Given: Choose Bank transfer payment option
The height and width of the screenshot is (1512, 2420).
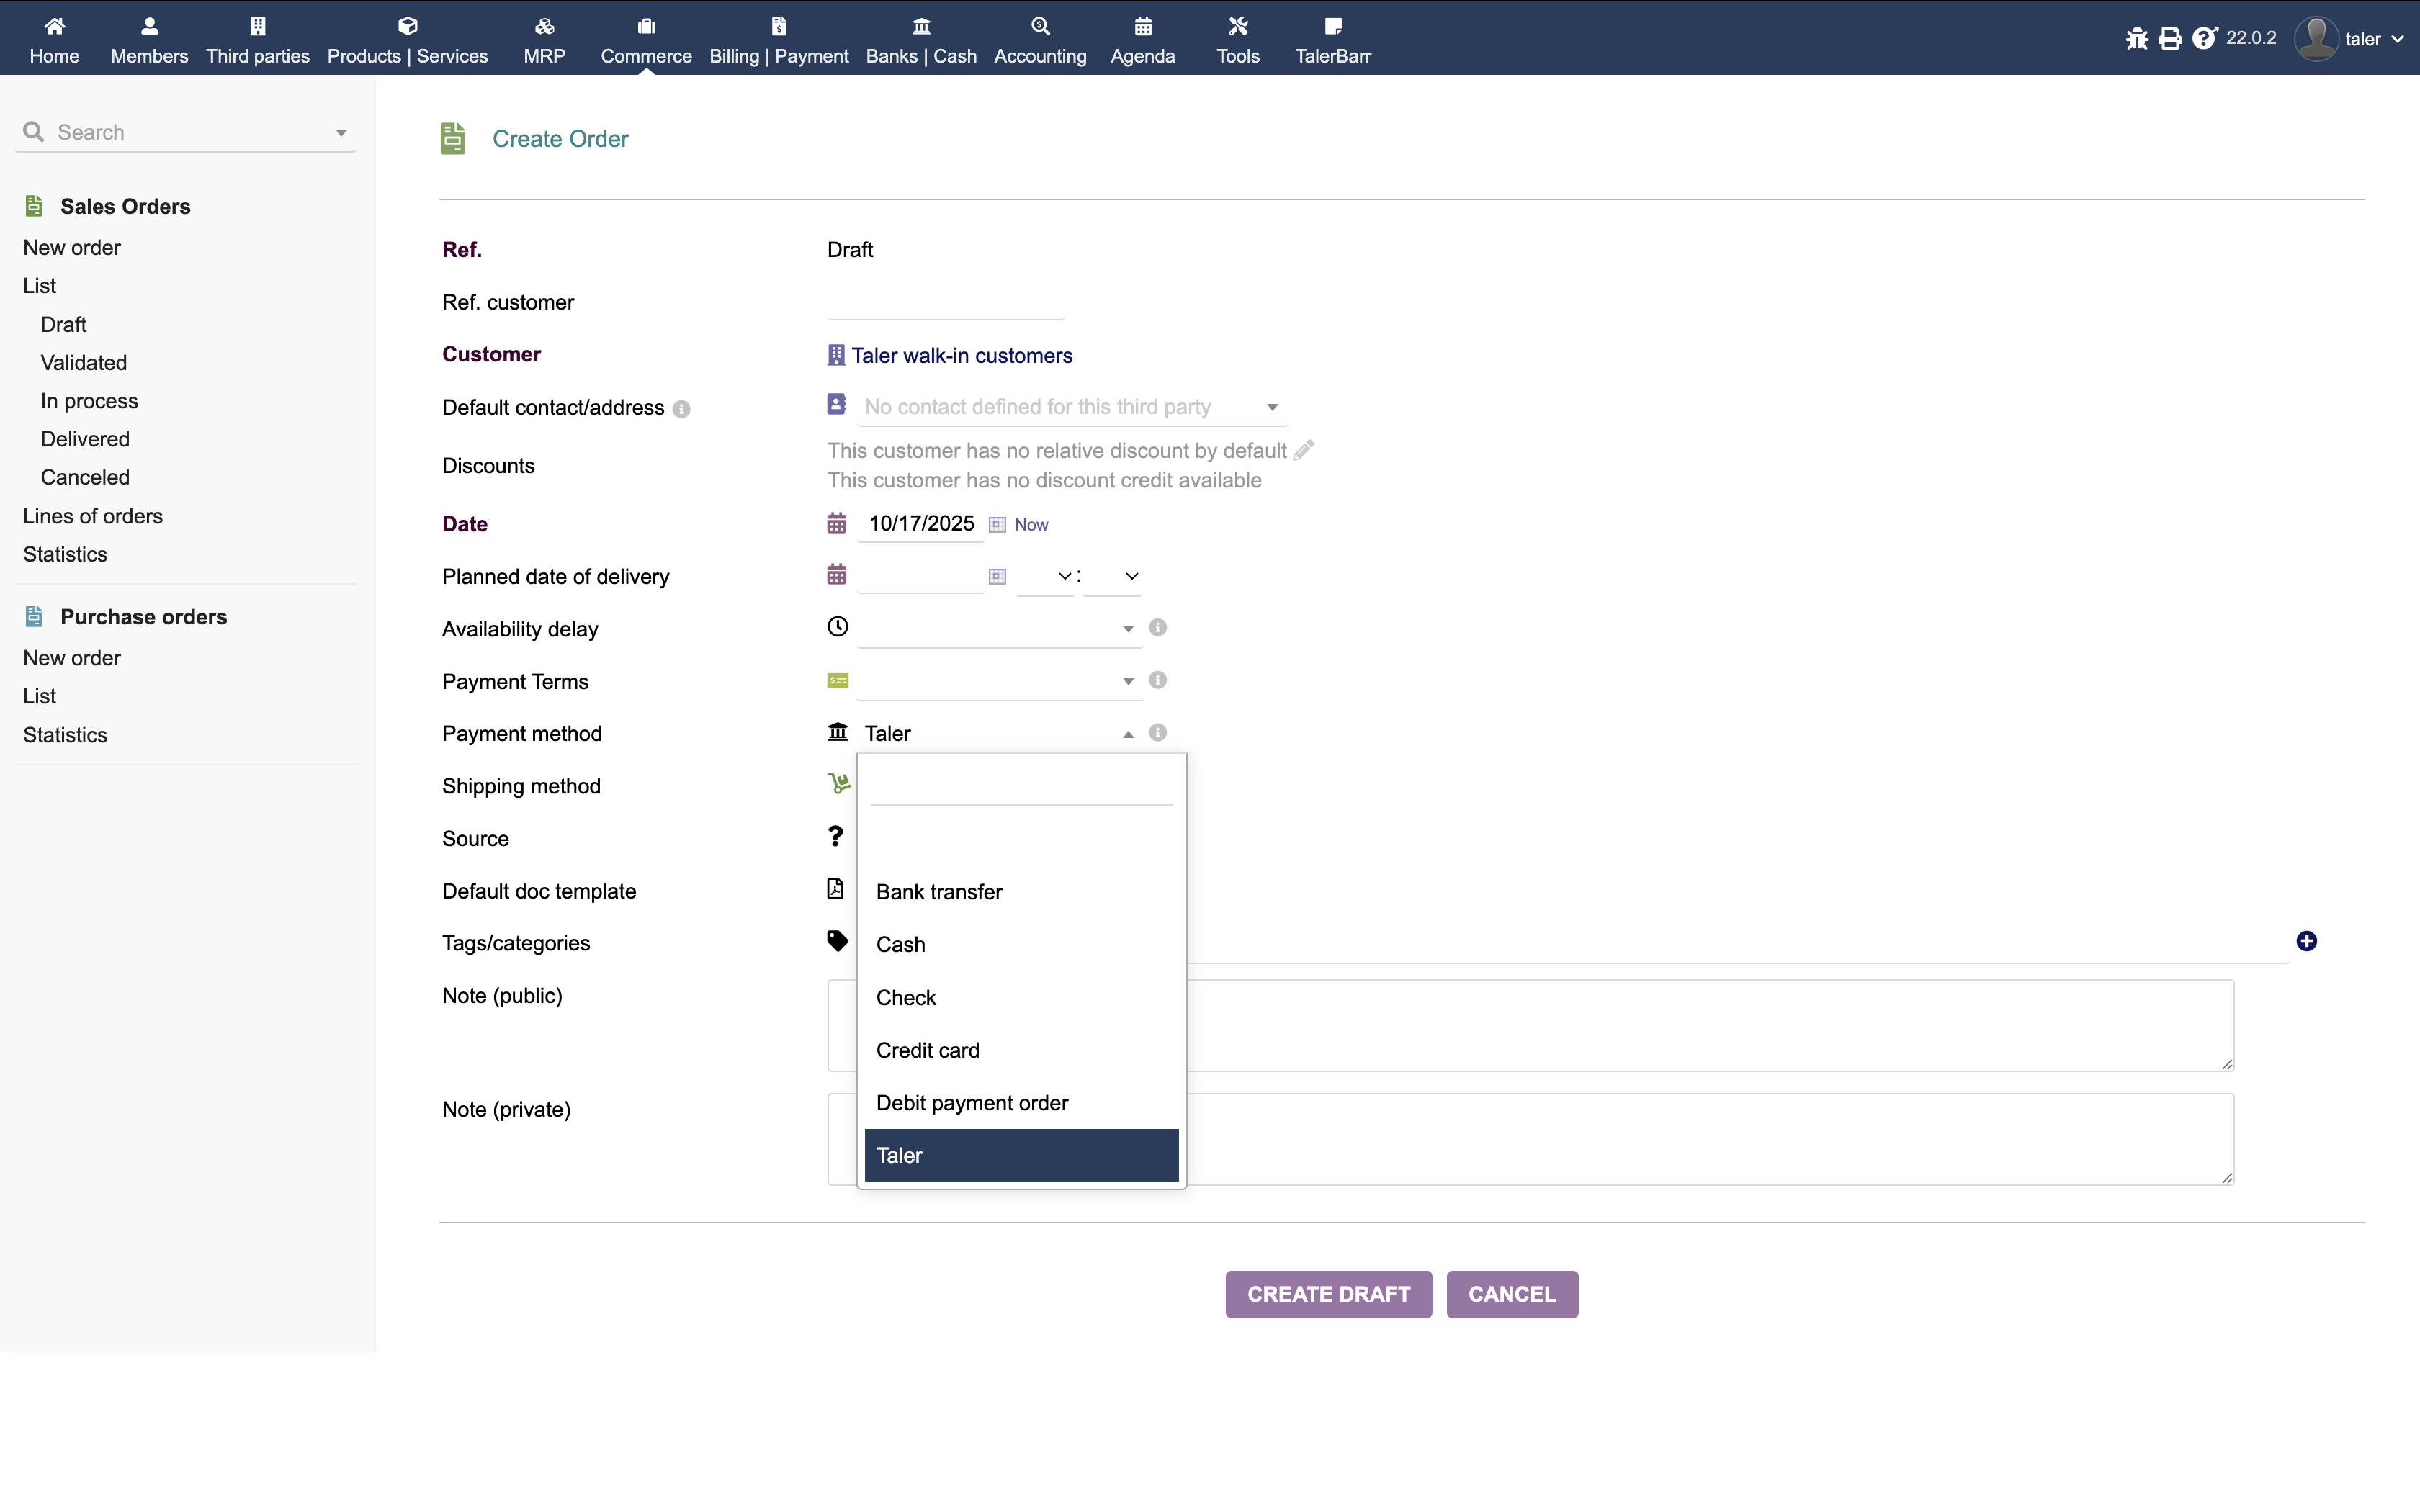Looking at the screenshot, I should [938, 892].
